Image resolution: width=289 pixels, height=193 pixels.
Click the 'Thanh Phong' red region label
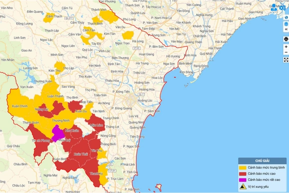point(41,141)
